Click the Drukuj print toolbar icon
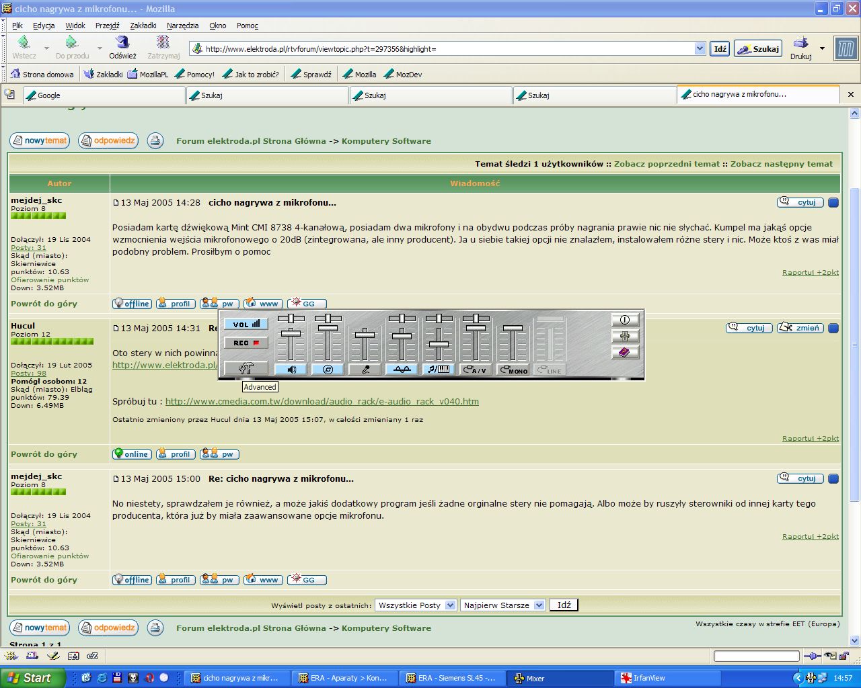 (x=800, y=44)
